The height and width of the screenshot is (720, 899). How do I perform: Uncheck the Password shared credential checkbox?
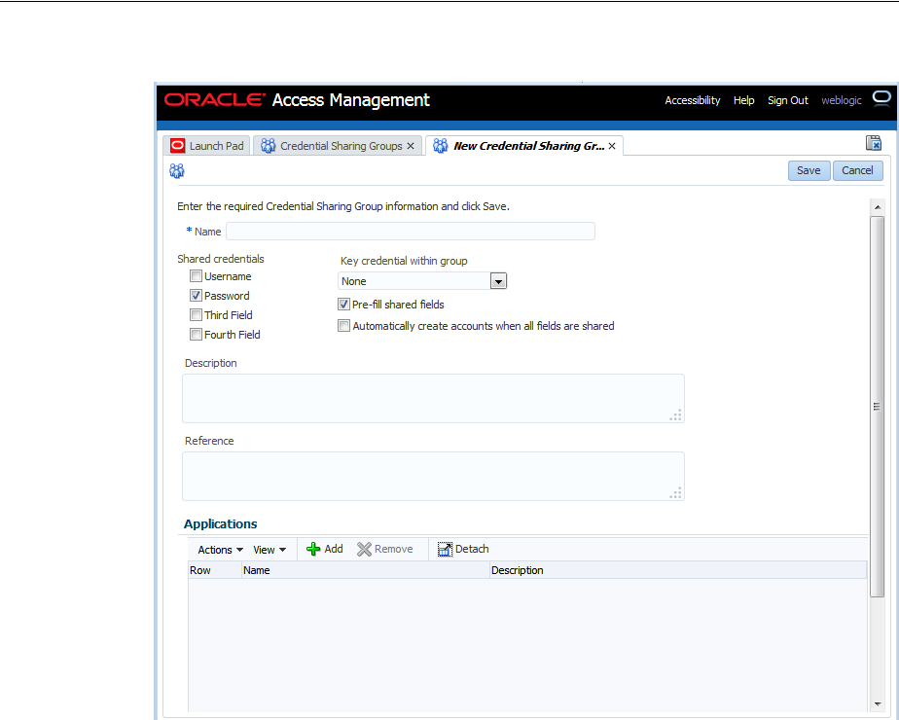(x=197, y=296)
